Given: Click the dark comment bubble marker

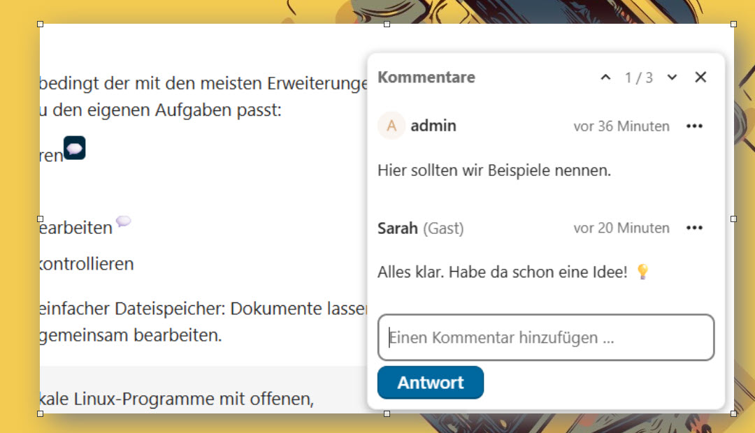Looking at the screenshot, I should (75, 147).
